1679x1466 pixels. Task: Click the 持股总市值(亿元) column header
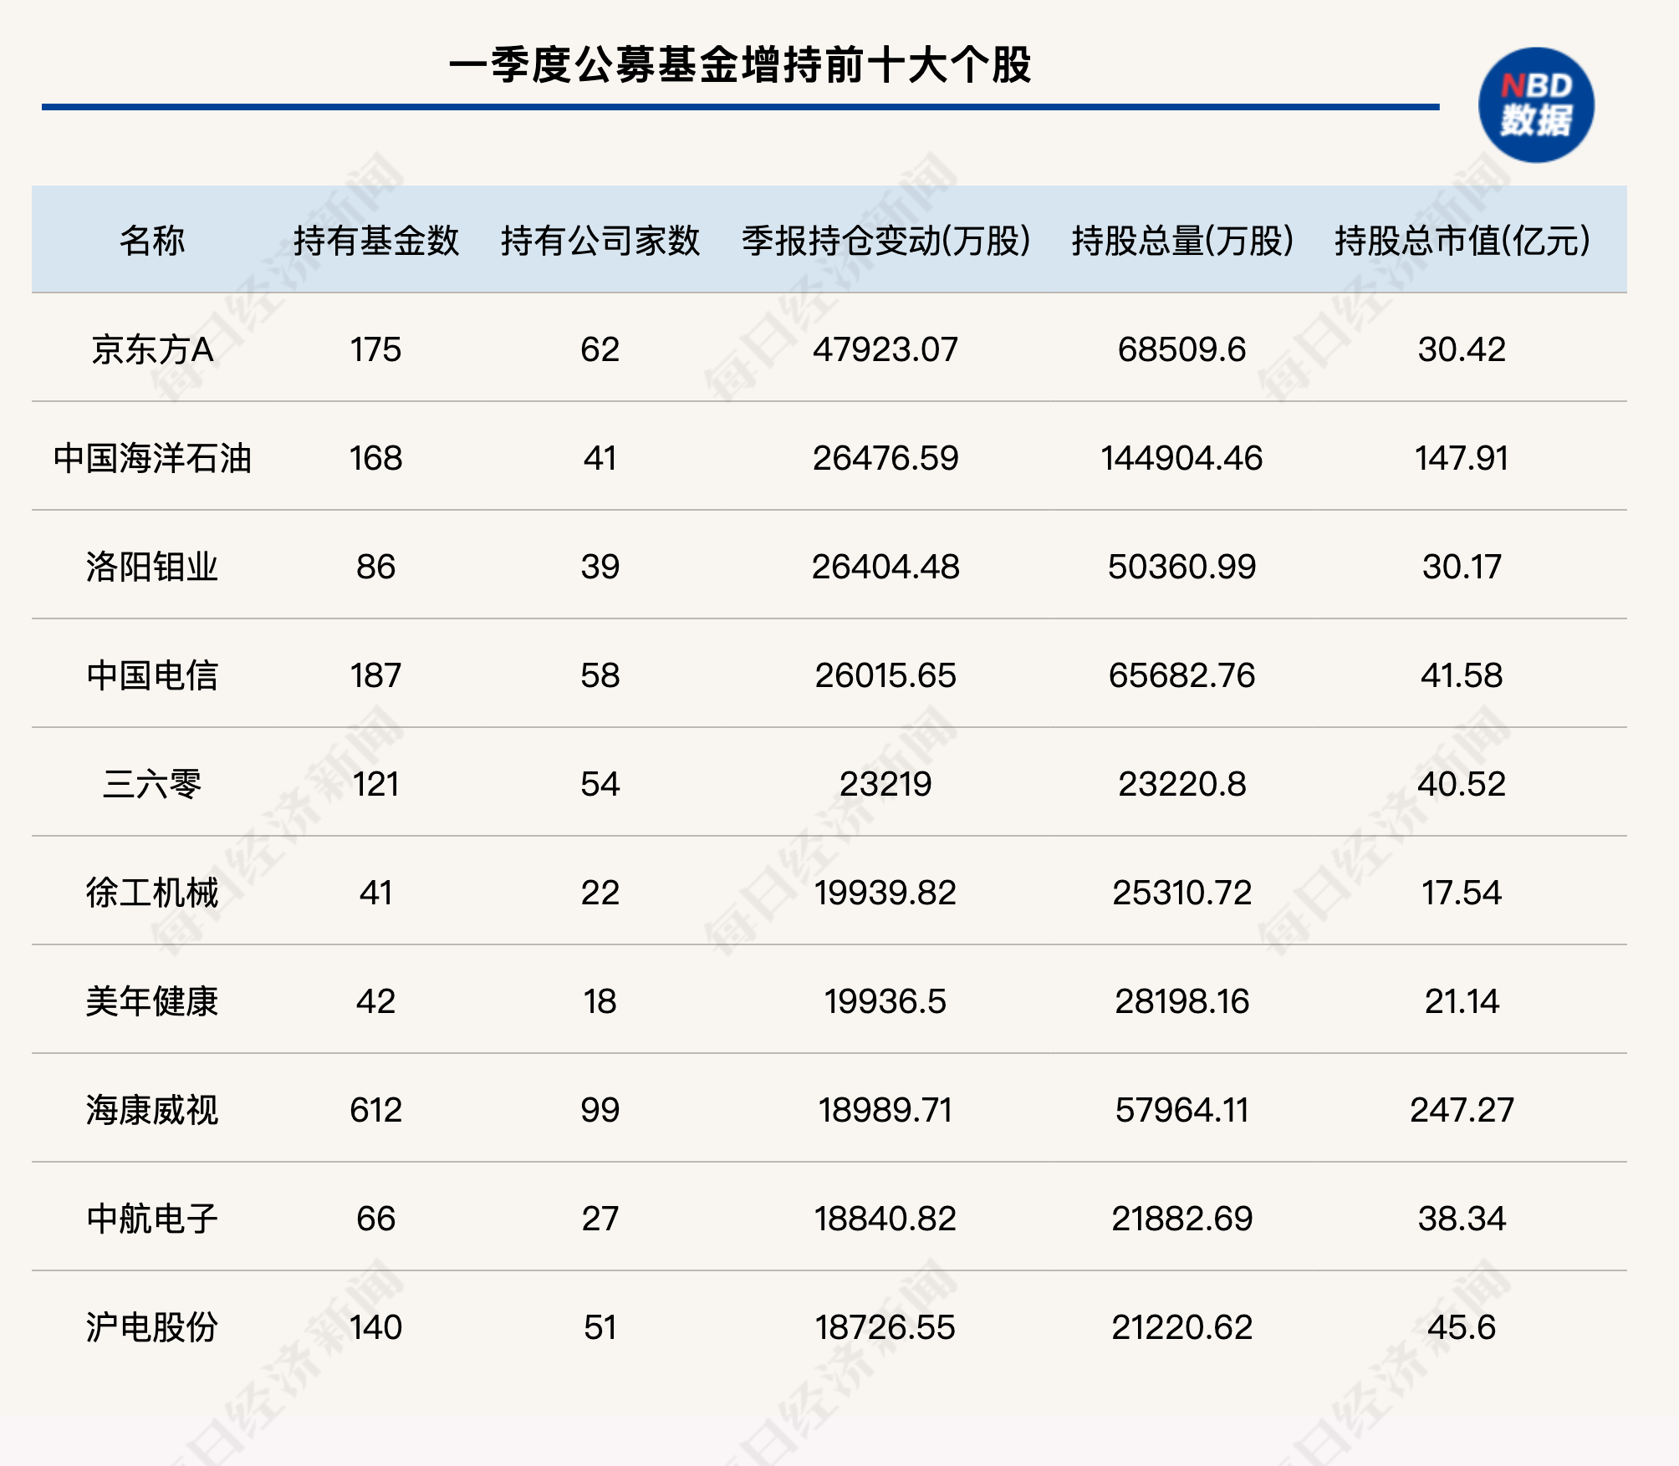(1462, 241)
